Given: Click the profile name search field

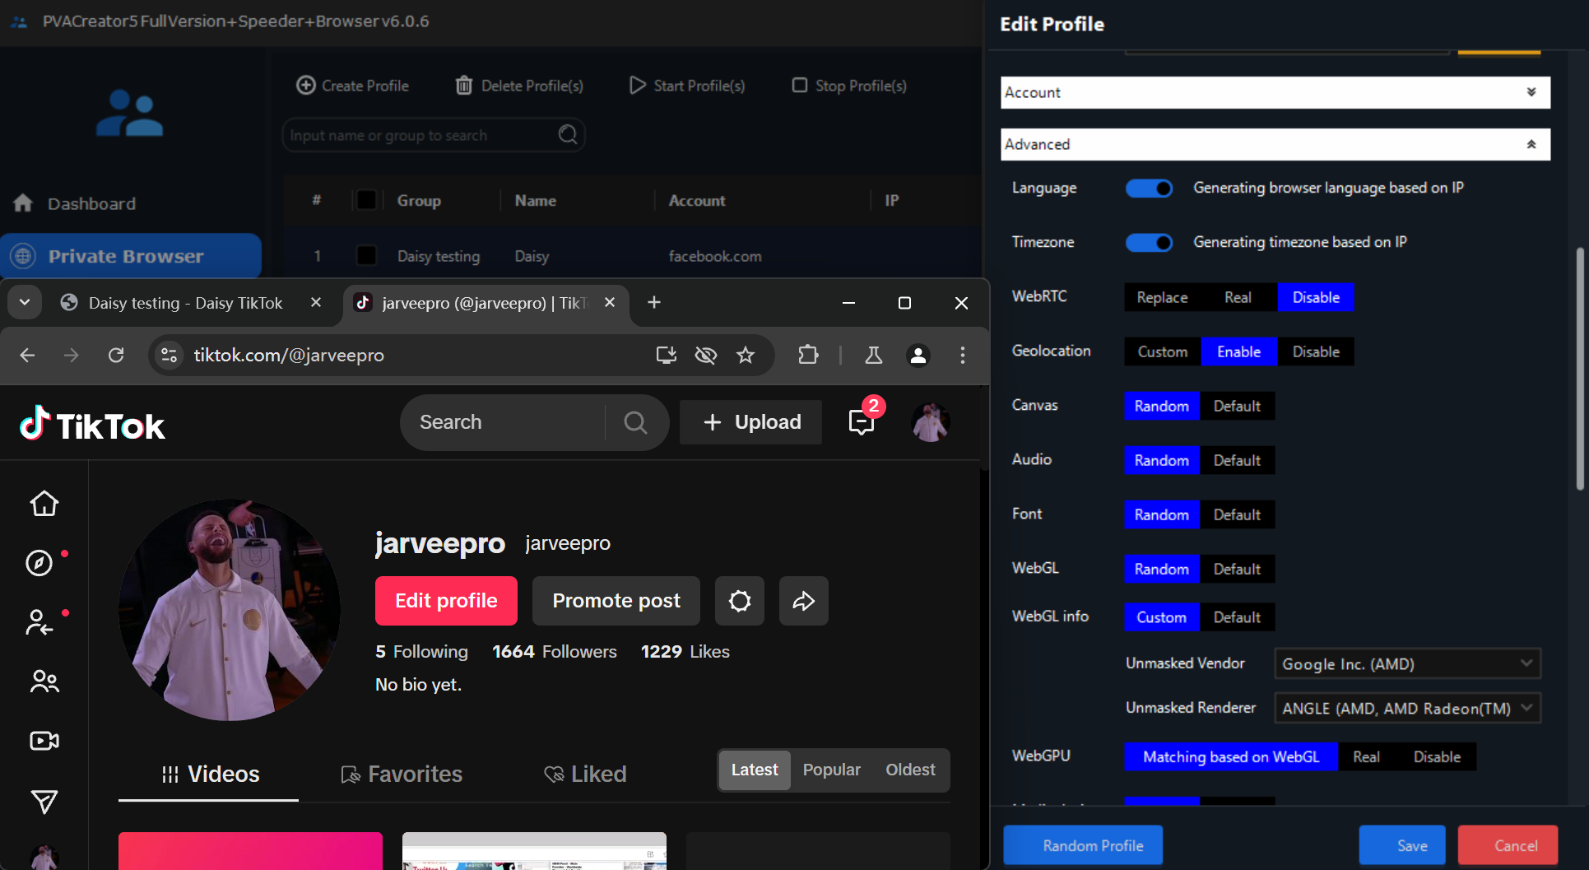Looking at the screenshot, I should (421, 135).
